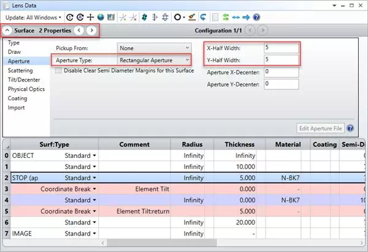Collapse surface properties with the up chevron
Viewport: 368px width, 252px height.
point(7,30)
